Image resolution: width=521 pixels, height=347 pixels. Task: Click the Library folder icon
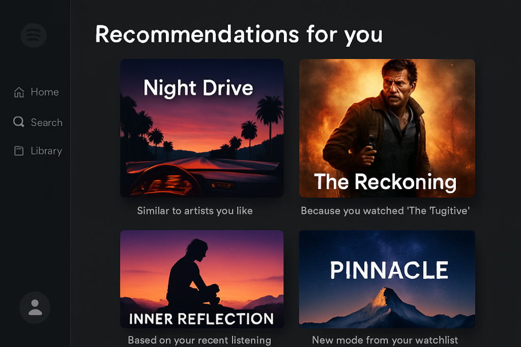19,151
